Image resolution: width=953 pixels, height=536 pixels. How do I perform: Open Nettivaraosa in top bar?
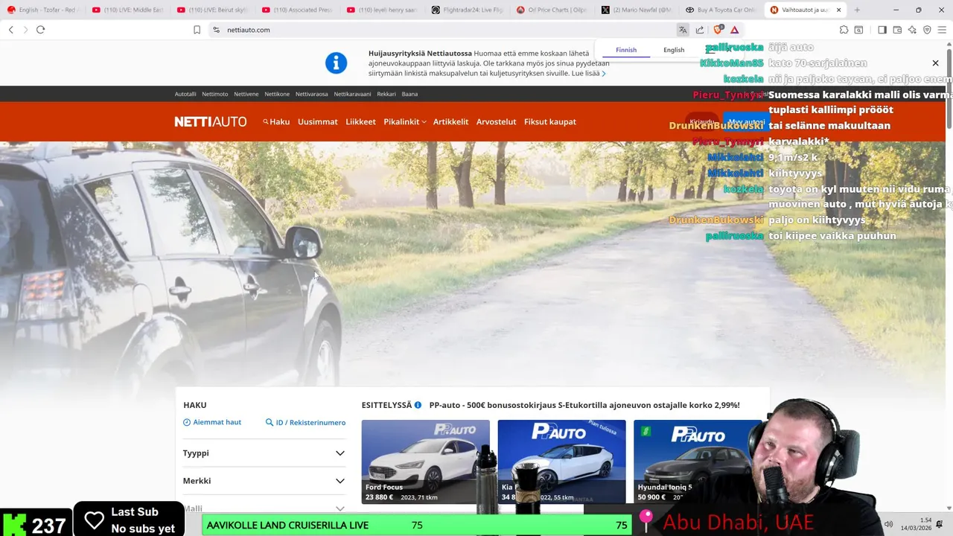(311, 94)
